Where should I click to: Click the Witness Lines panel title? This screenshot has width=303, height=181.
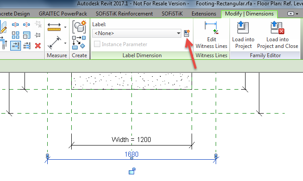click(211, 55)
